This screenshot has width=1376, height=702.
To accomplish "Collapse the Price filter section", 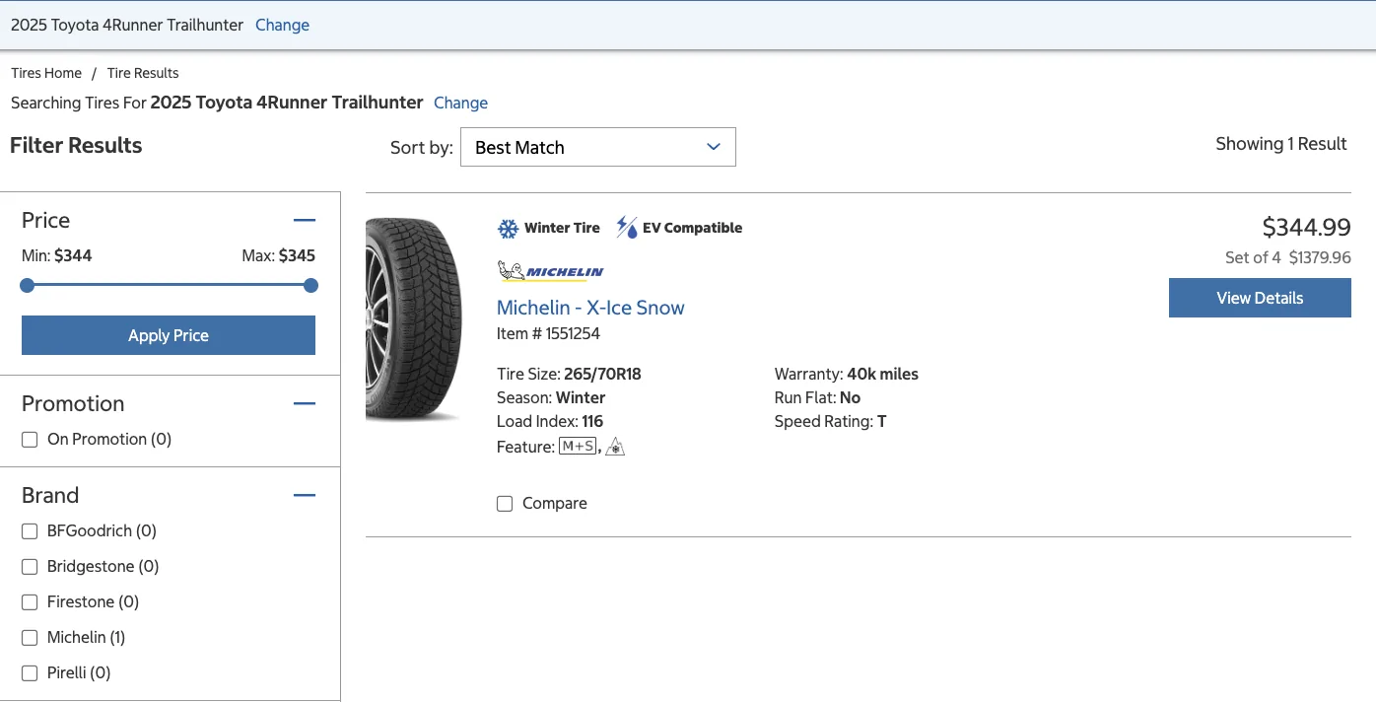I will pyautogui.click(x=305, y=219).
